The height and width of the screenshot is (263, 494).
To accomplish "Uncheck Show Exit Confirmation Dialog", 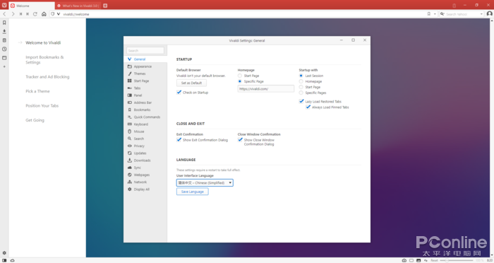I will 179,139.
